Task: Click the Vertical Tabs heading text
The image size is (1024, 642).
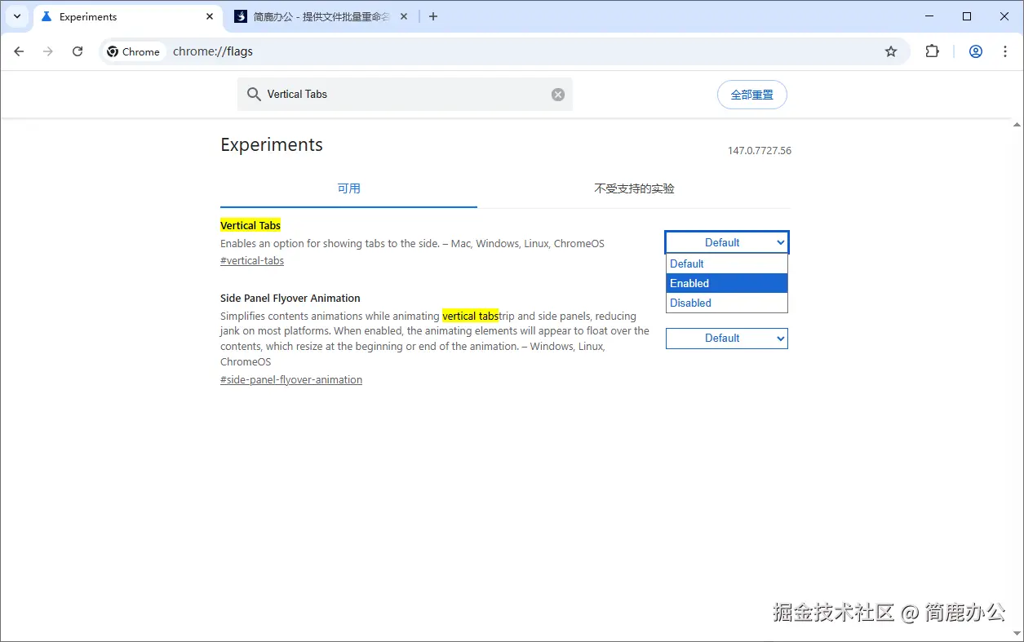Action: pos(250,225)
